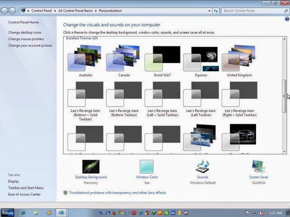This screenshot has height=217, width=290.
Task: Open Change your account picture
Action: point(30,45)
